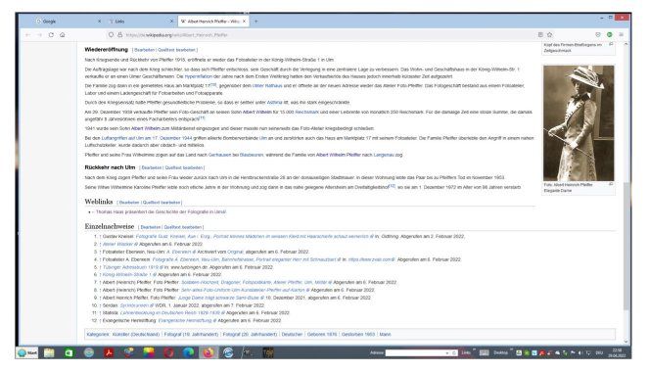This screenshot has height=371, width=649.
Task: Go back with browser back arrow
Action: [x=27, y=35]
